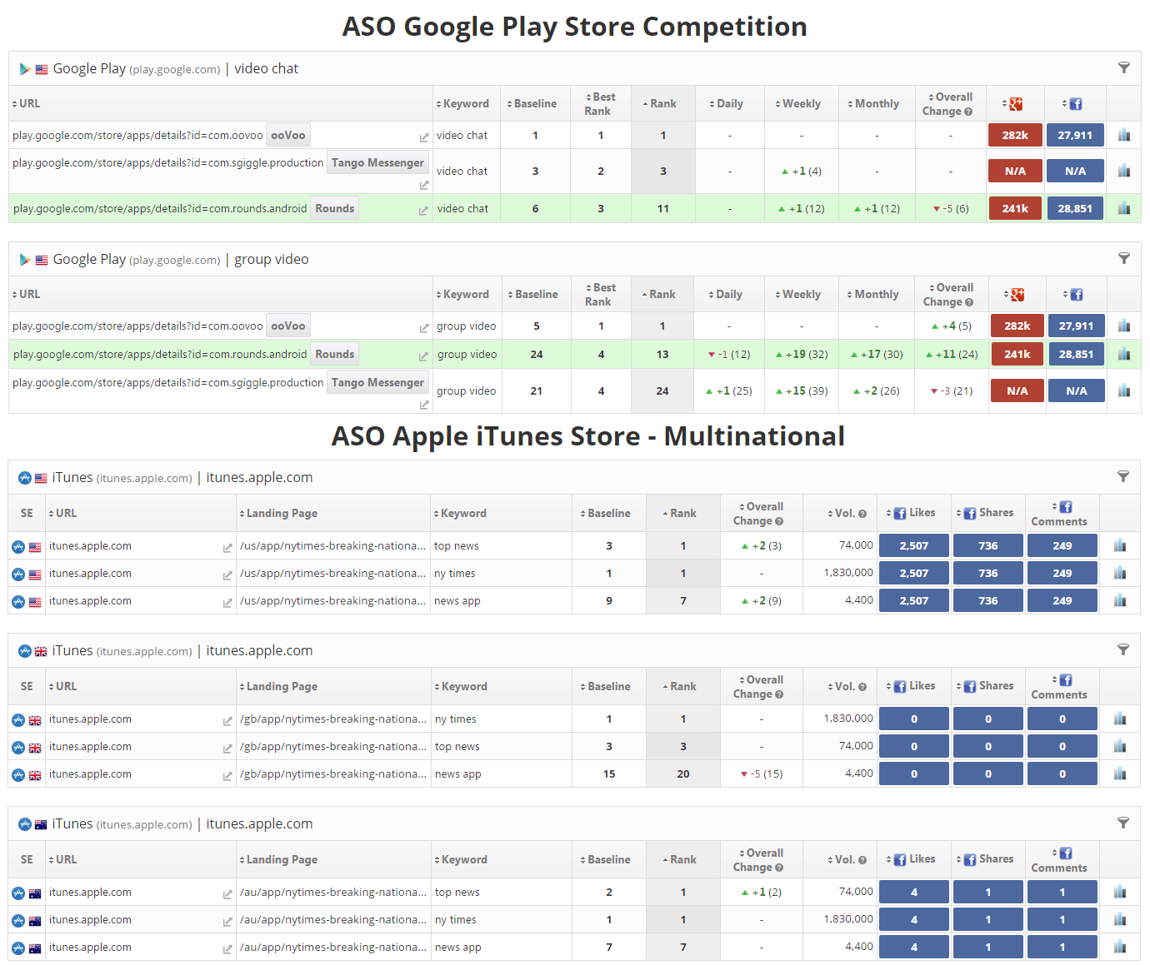Open the filter for the video chat table

[1124, 67]
